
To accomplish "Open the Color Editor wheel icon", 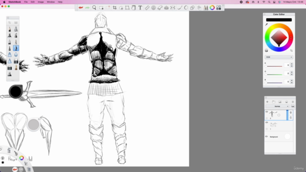I will click(x=212, y=8).
